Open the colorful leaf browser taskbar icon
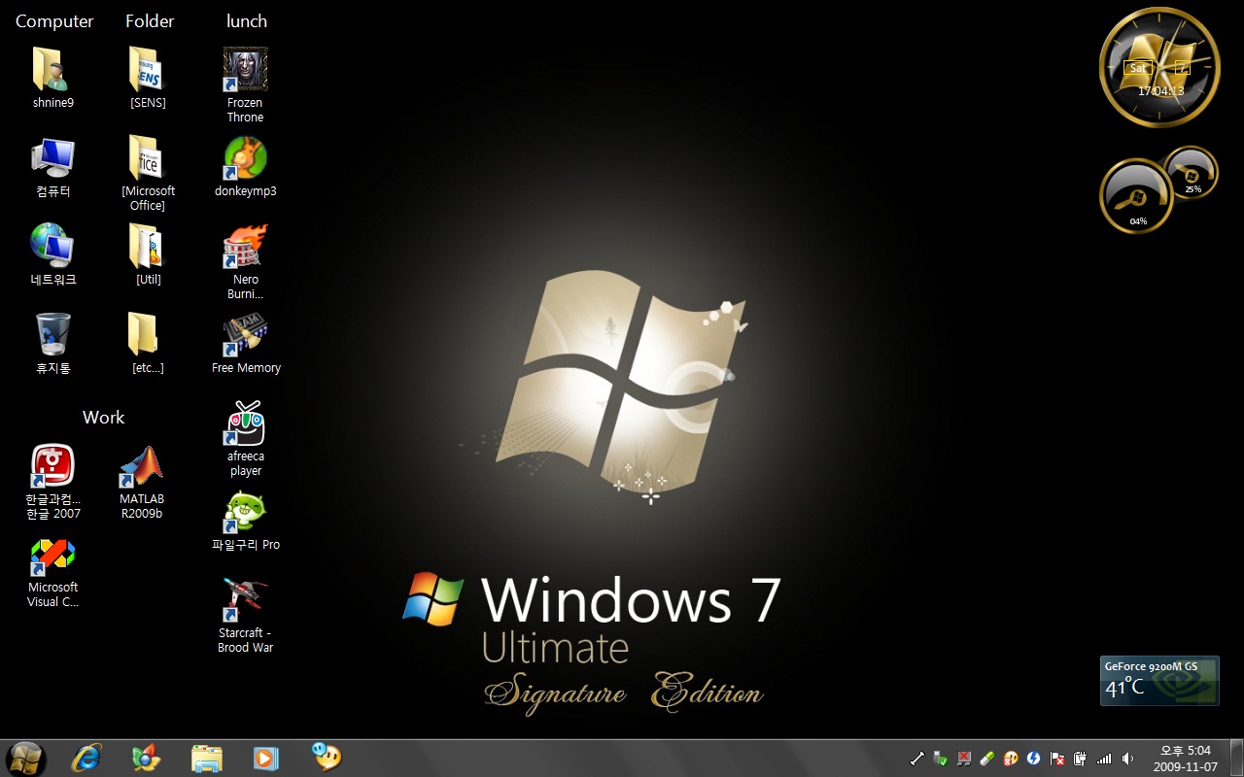 [147, 758]
